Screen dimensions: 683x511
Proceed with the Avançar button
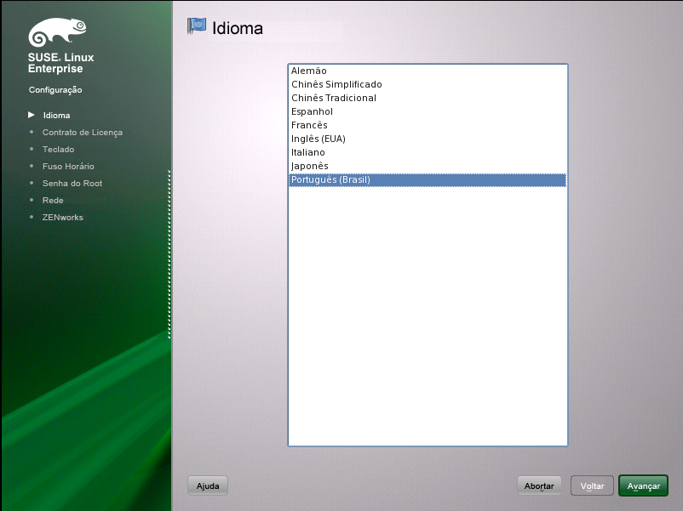[643, 485]
